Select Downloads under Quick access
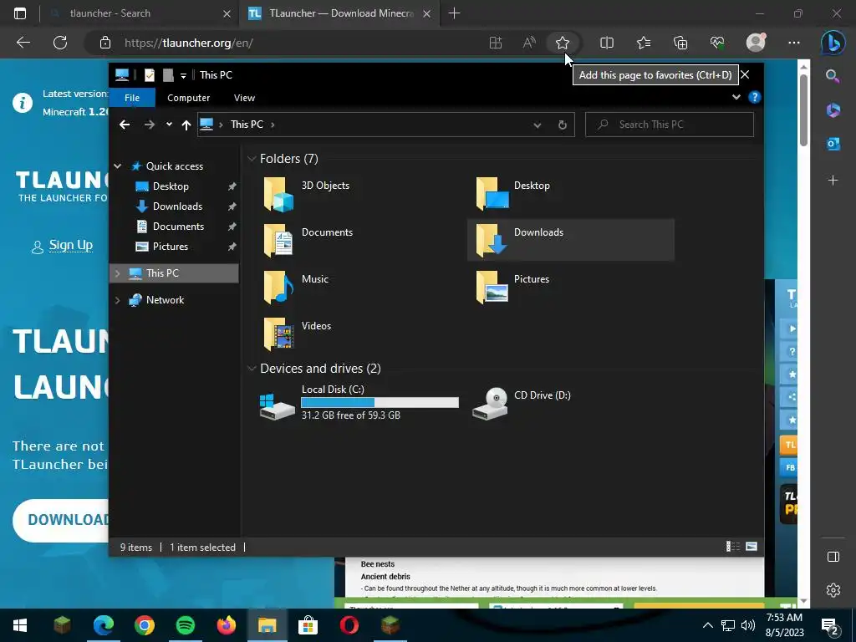Image resolution: width=856 pixels, height=642 pixels. 177,206
